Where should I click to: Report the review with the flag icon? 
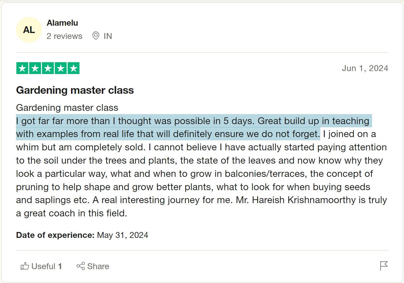point(384,266)
